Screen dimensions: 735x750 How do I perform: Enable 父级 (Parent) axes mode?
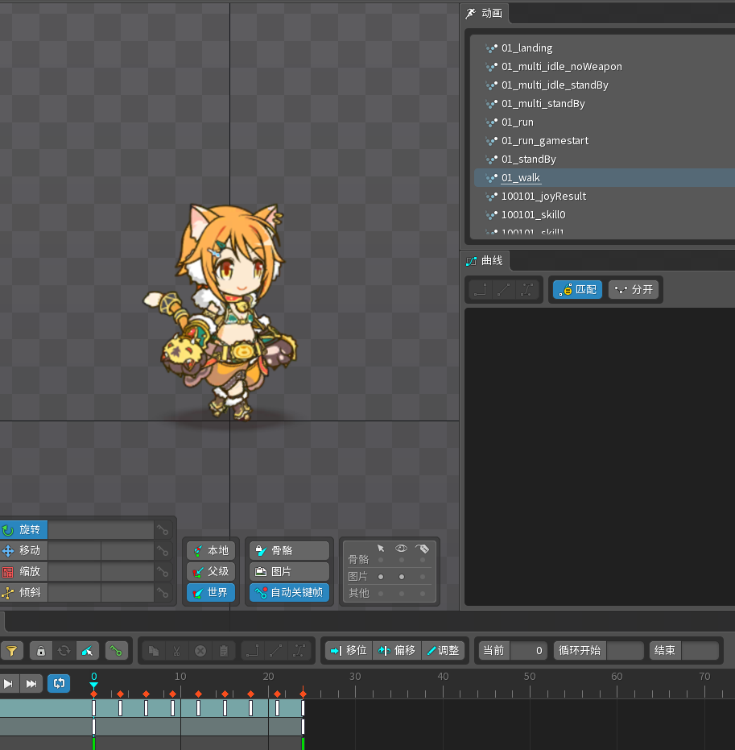(211, 572)
